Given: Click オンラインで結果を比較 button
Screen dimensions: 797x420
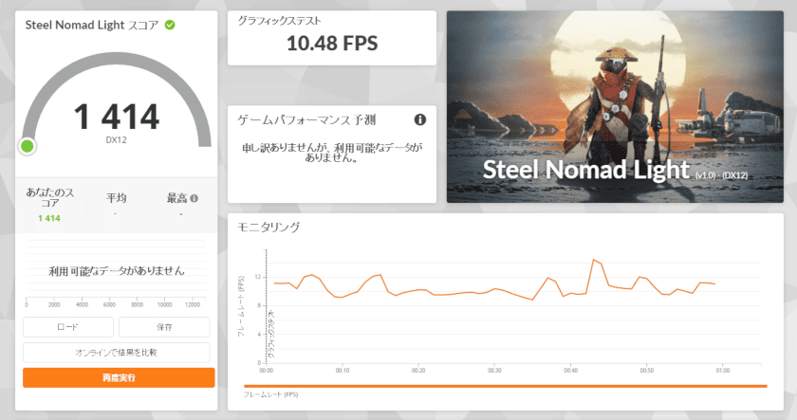Looking at the screenshot, I should click(117, 352).
